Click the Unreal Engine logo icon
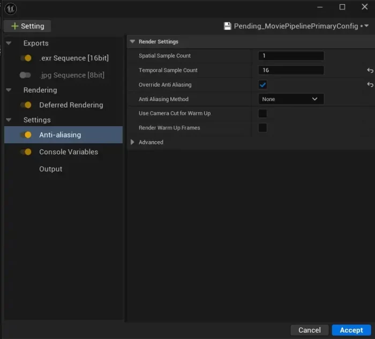Viewport: 375px width, 339px height. [x=11, y=8]
